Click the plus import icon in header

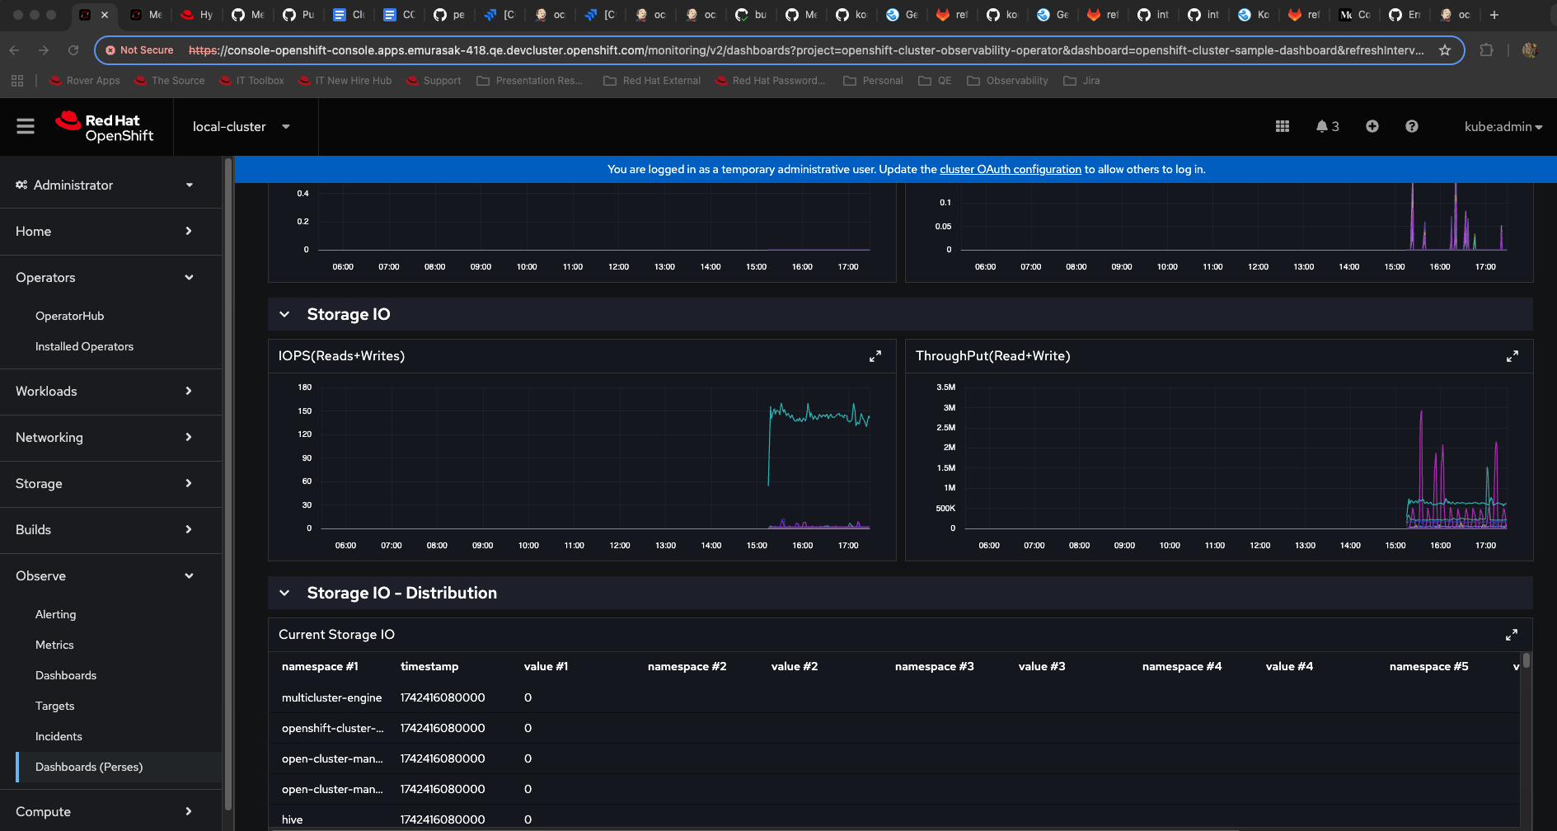[x=1372, y=126]
